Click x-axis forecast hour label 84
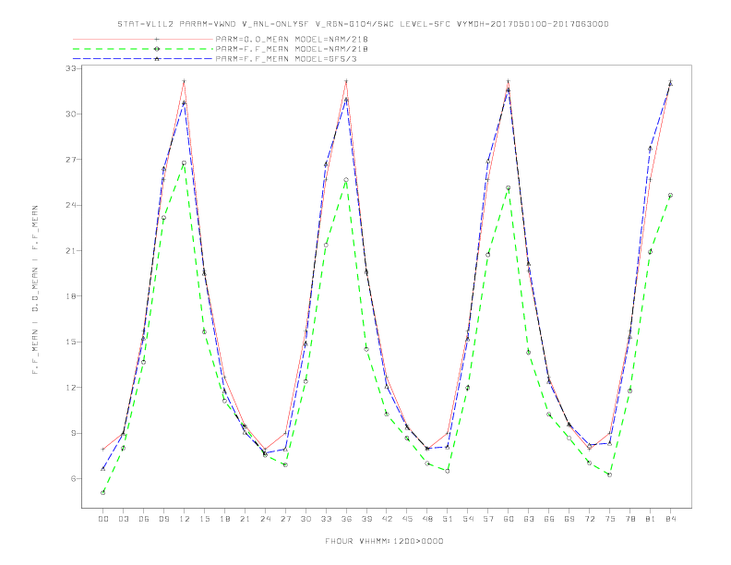 (671, 519)
